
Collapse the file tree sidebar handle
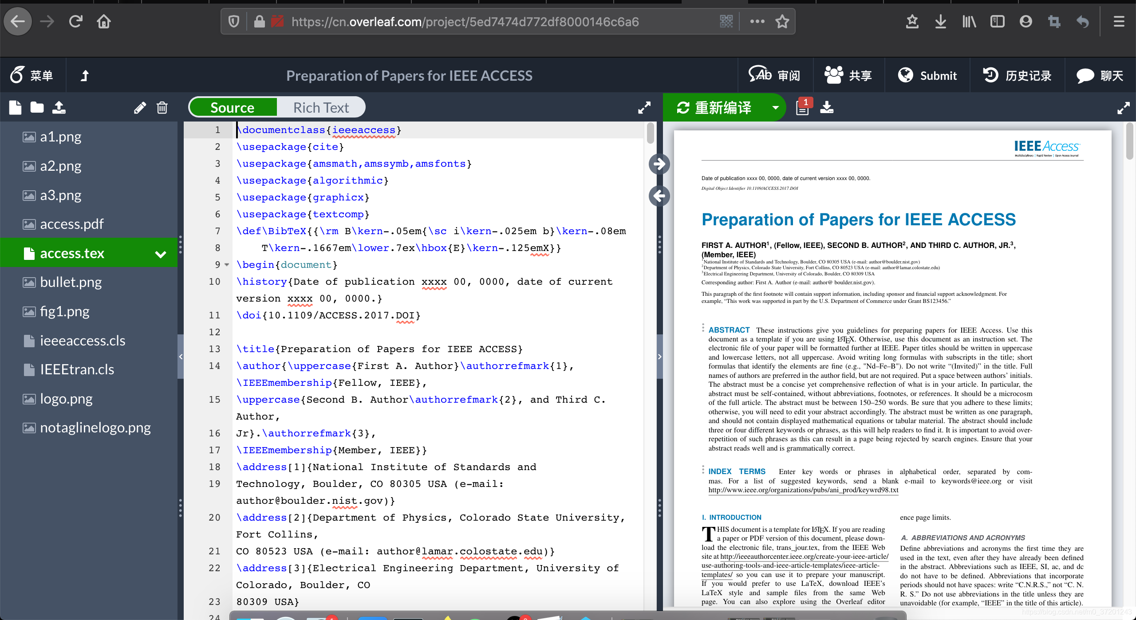(x=181, y=357)
